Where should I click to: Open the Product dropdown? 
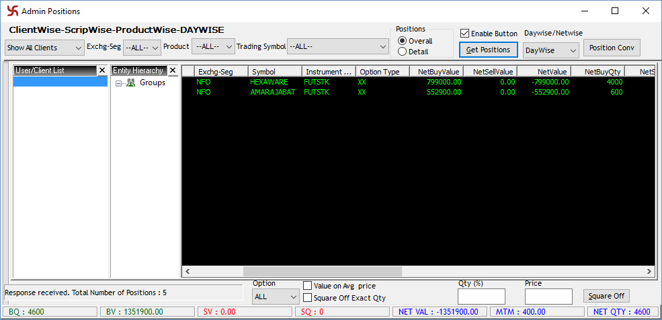click(213, 46)
